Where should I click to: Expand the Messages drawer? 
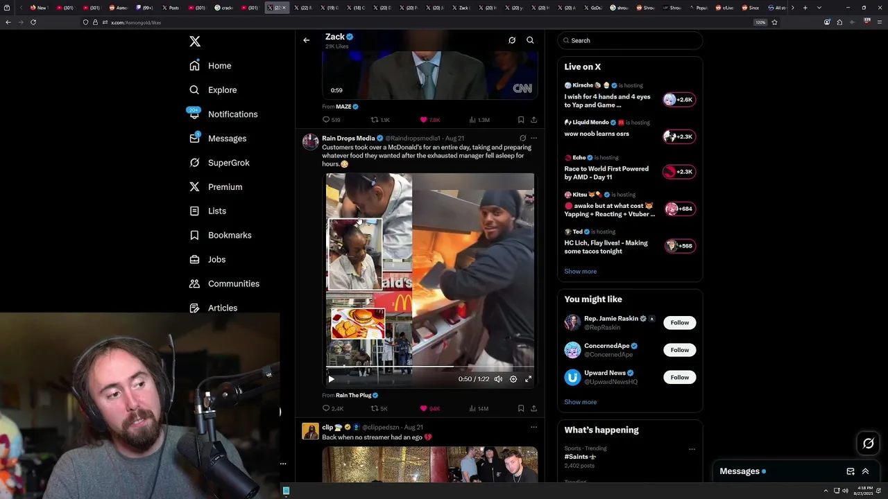(865, 471)
